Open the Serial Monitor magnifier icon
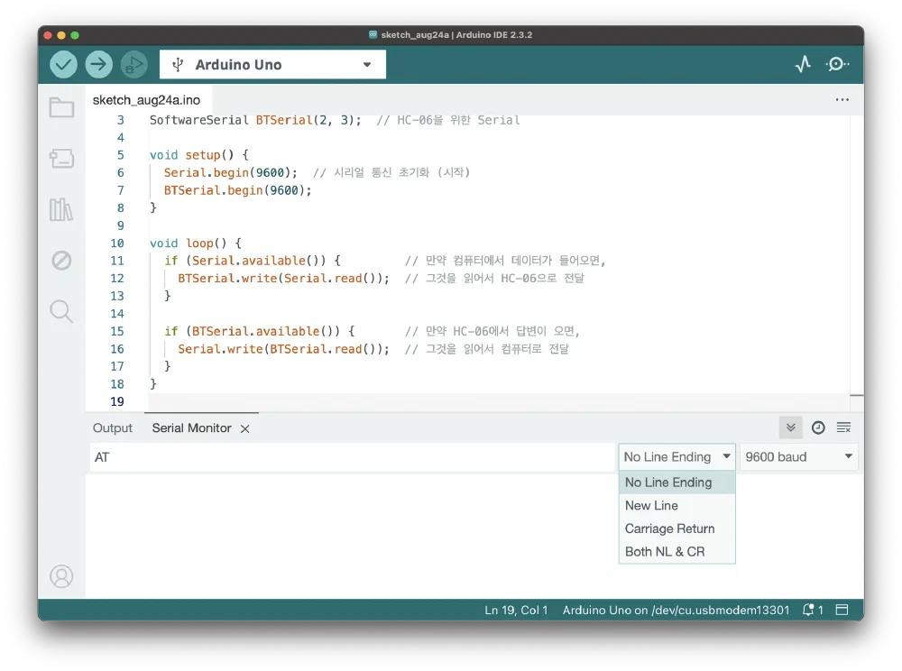Viewport: 902px width, 671px height. pos(837,64)
